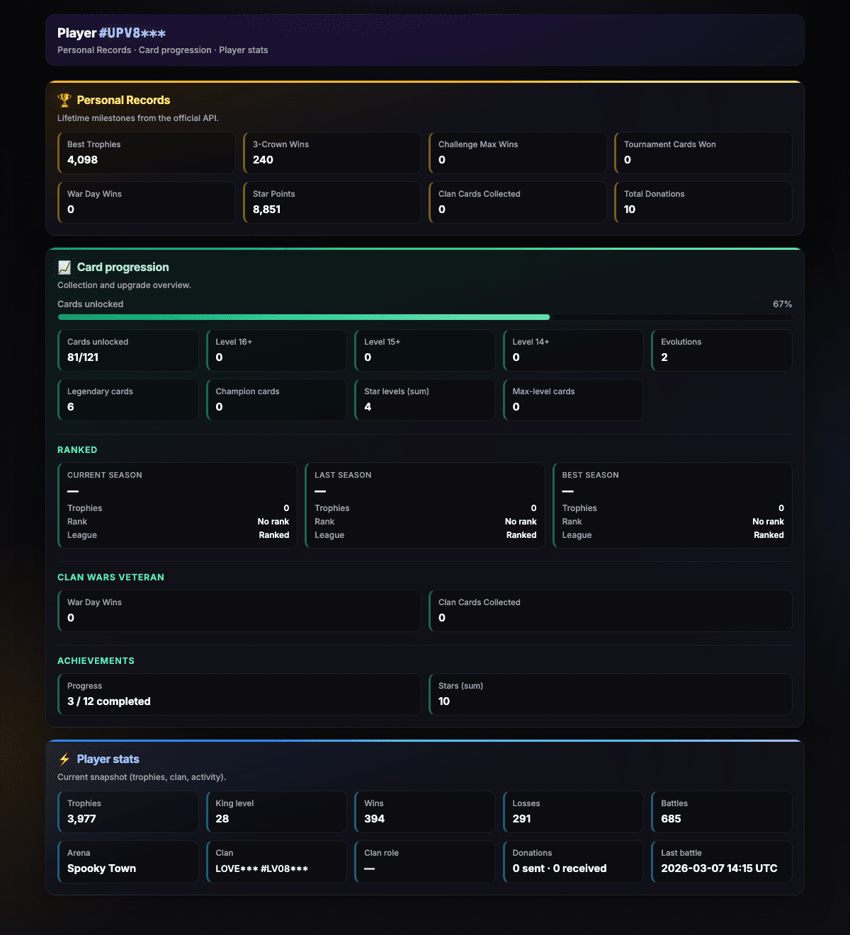Select the Stars (sum) achievements tile
Viewport: 850px width, 935px height.
tap(611, 694)
